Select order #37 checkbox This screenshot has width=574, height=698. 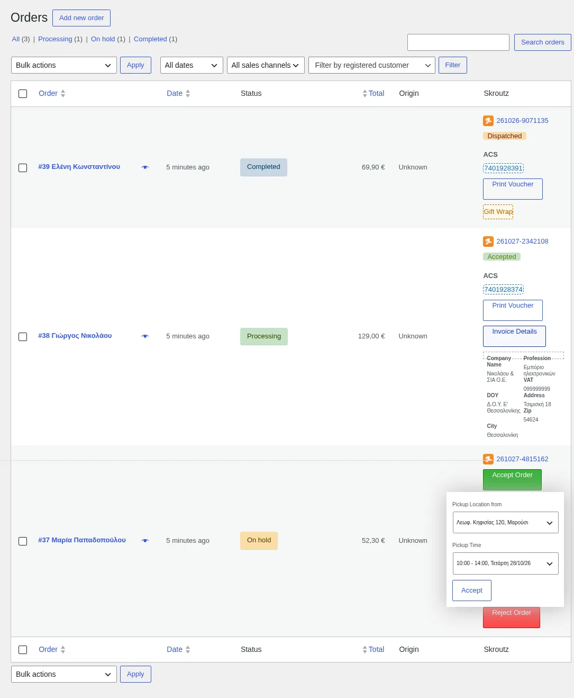click(23, 541)
